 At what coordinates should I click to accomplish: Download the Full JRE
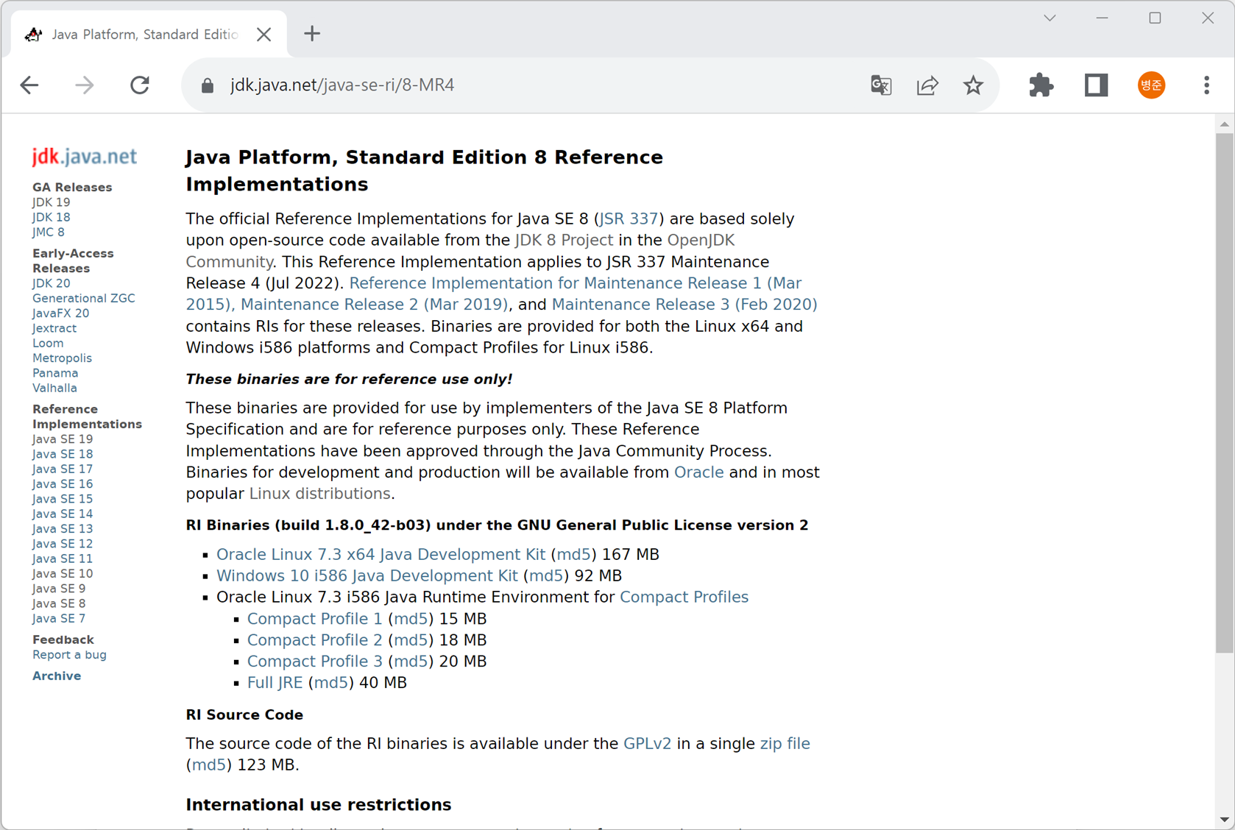coord(275,683)
